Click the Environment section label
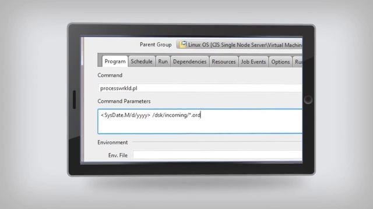373x209 pixels. coord(112,142)
